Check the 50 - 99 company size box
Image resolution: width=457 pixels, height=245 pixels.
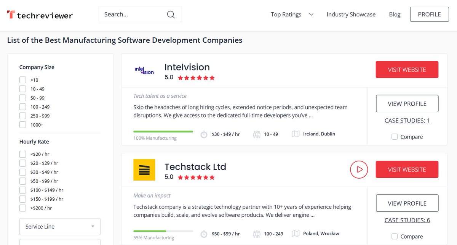coord(23,98)
